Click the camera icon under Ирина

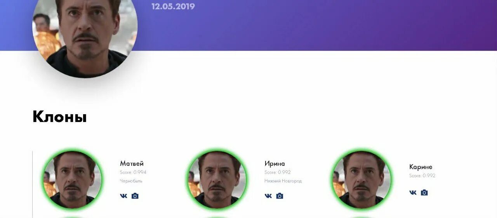[x=280, y=196]
